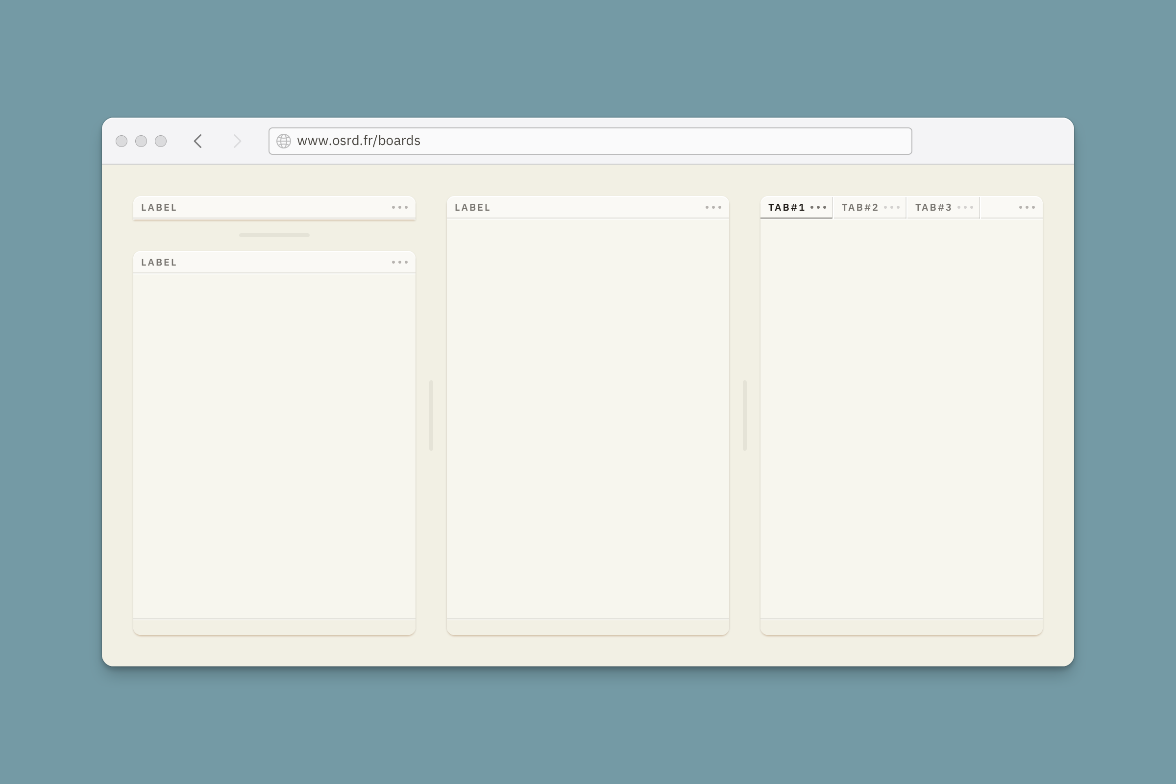Click the globe icon in address bar

pyautogui.click(x=284, y=141)
